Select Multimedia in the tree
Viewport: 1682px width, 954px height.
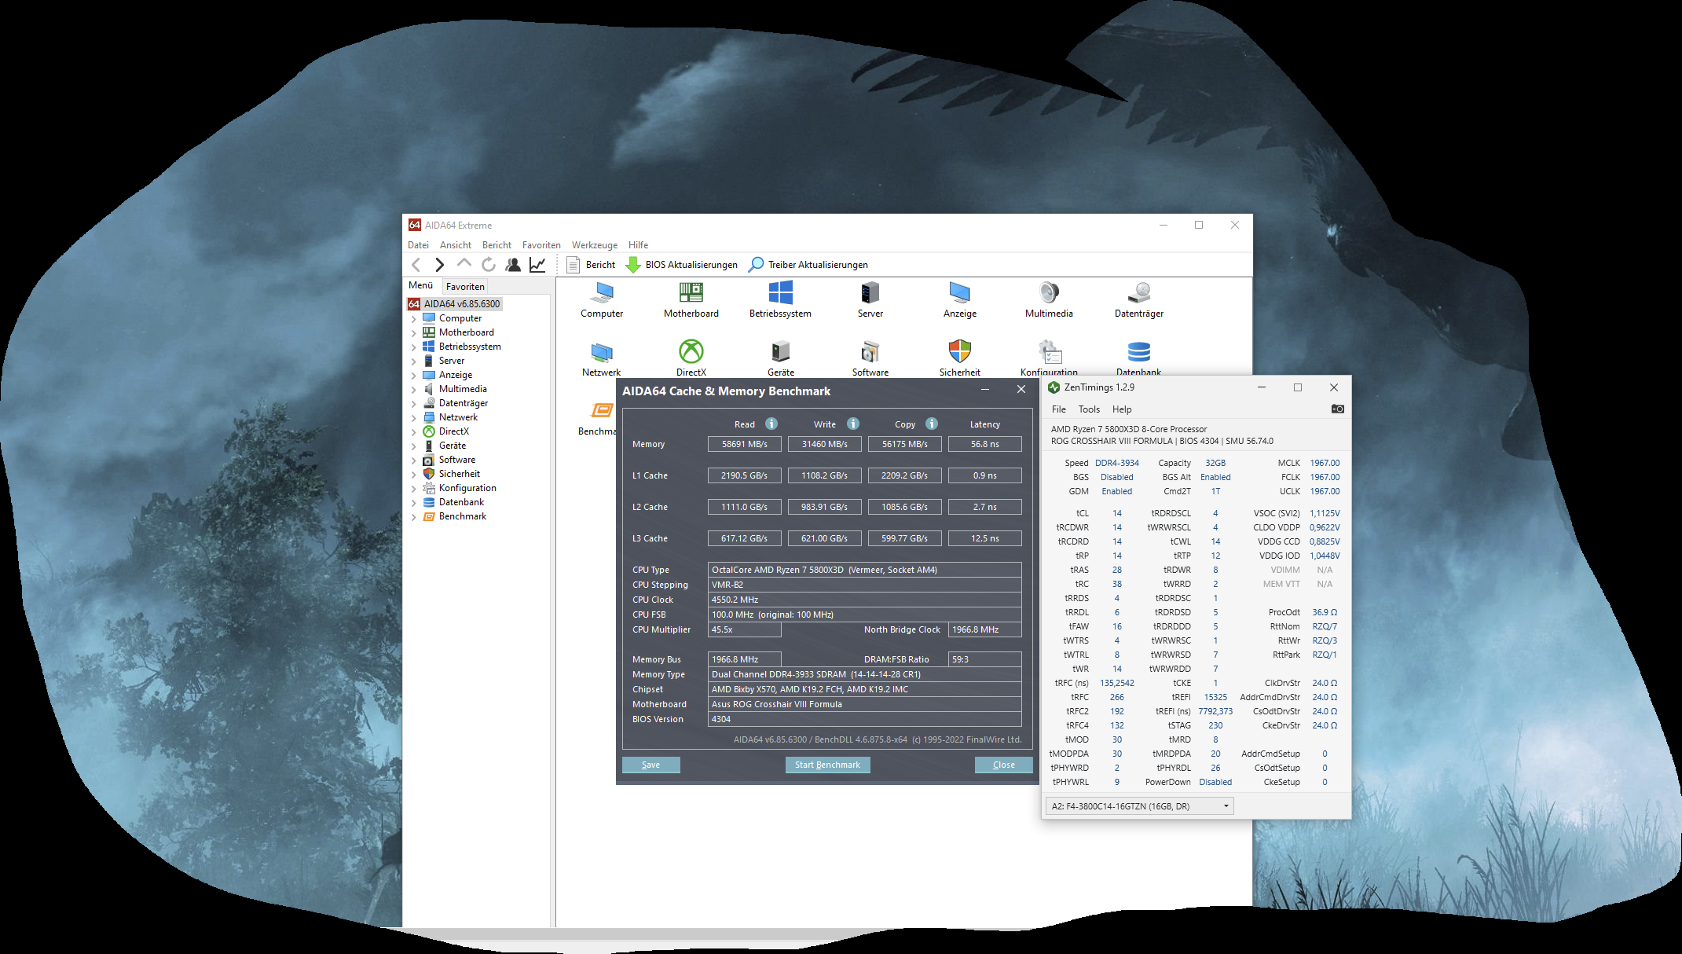[x=462, y=389]
